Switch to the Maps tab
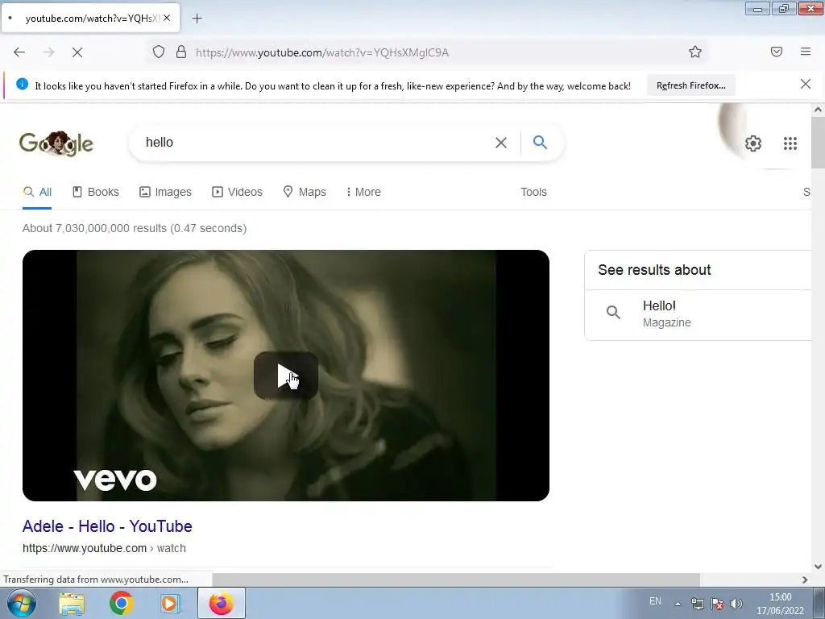Screen dimensions: 825x619 [x=305, y=192]
